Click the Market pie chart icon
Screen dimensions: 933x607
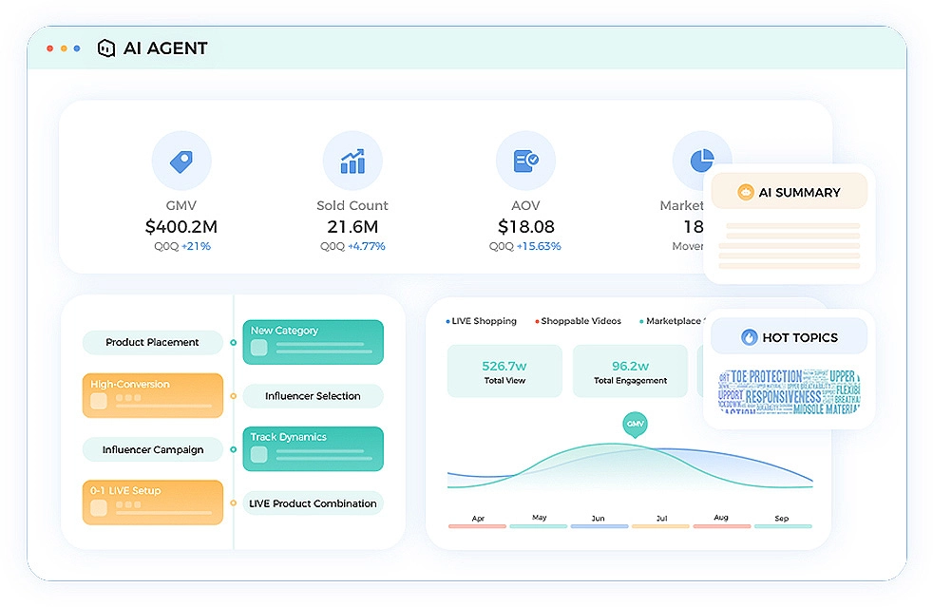pyautogui.click(x=701, y=161)
